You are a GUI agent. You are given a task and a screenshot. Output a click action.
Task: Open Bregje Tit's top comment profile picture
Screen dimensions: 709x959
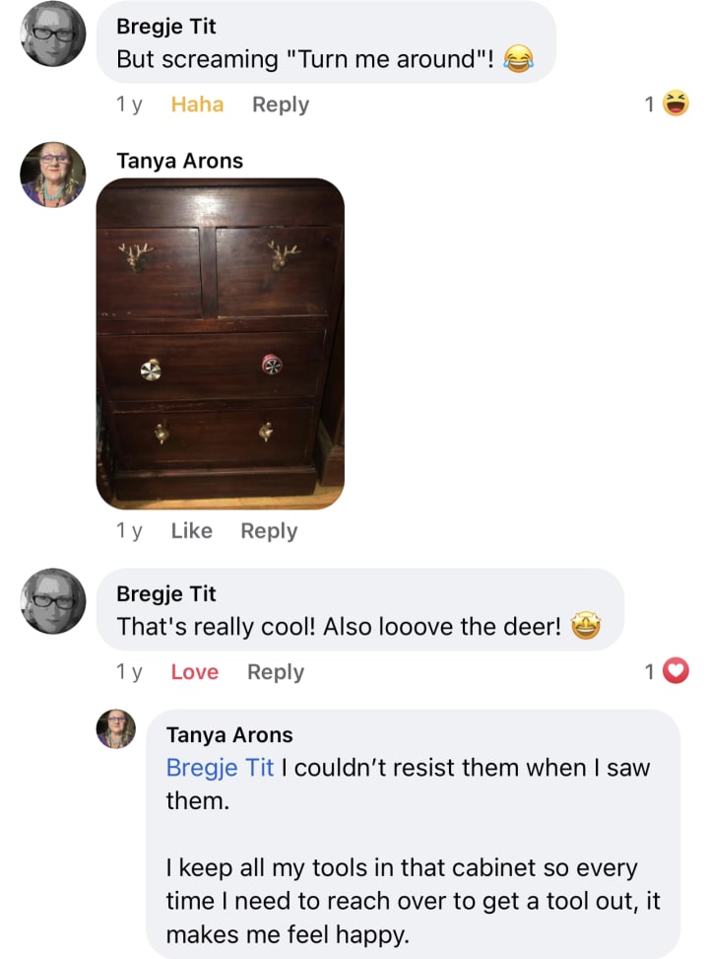point(53,34)
